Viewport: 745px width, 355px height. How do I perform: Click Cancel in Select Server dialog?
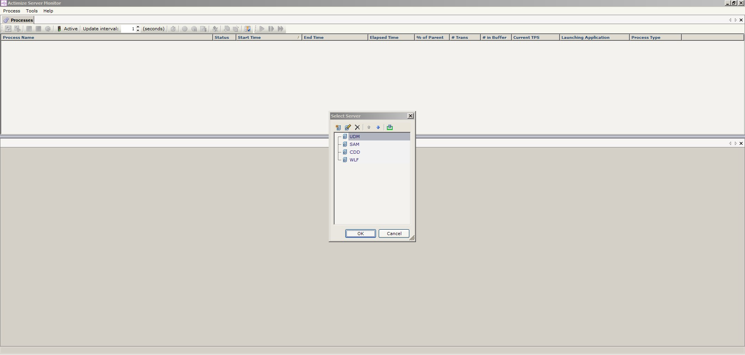[x=394, y=234]
